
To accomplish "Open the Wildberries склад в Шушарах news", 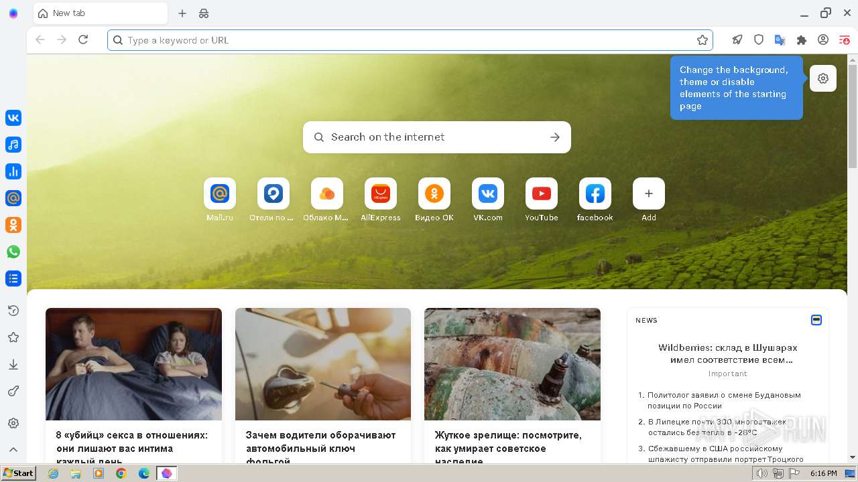I will pyautogui.click(x=728, y=353).
